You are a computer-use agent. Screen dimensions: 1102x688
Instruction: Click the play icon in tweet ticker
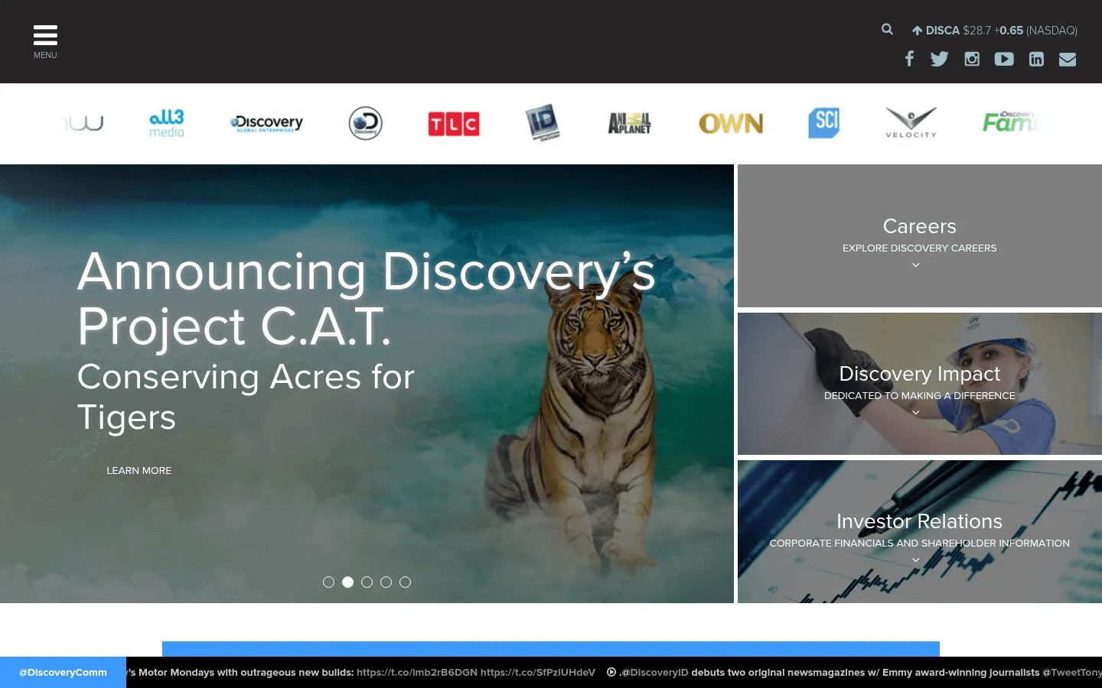coord(611,672)
